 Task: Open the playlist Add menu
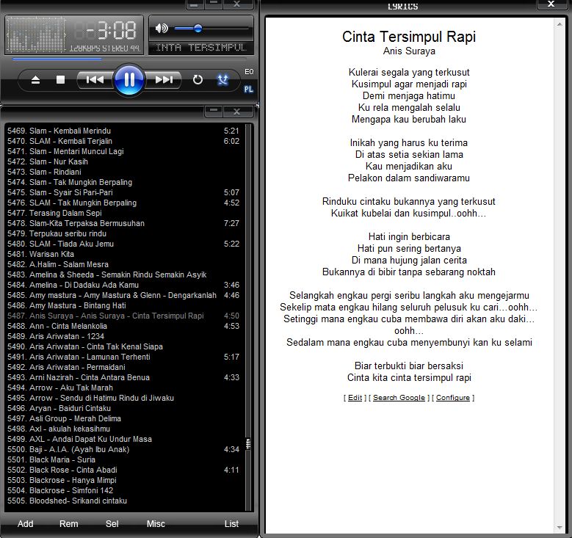click(26, 524)
